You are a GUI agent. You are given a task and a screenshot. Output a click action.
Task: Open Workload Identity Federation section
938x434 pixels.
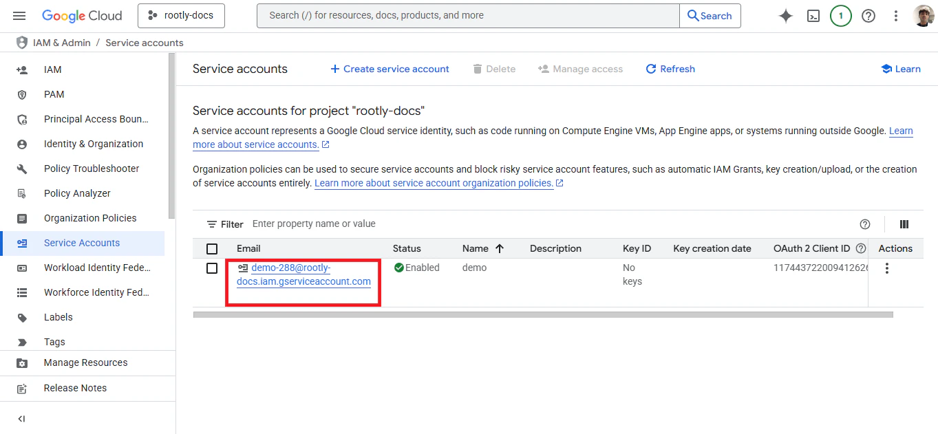[99, 268]
